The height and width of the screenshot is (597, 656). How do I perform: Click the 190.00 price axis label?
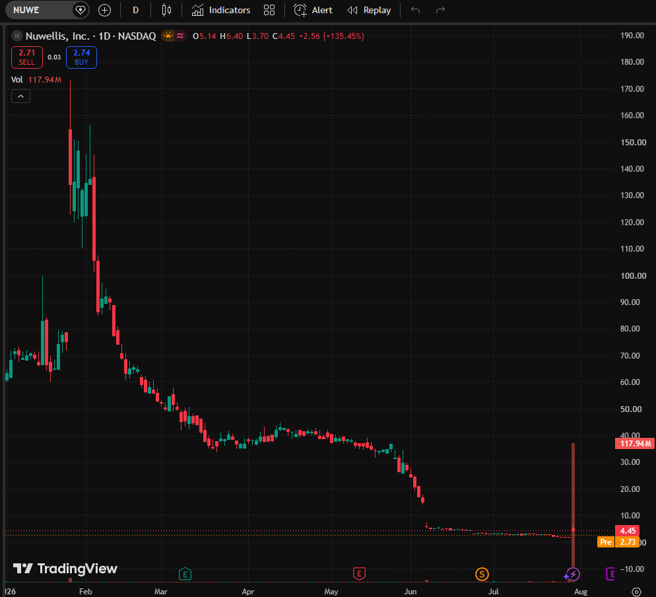point(632,35)
